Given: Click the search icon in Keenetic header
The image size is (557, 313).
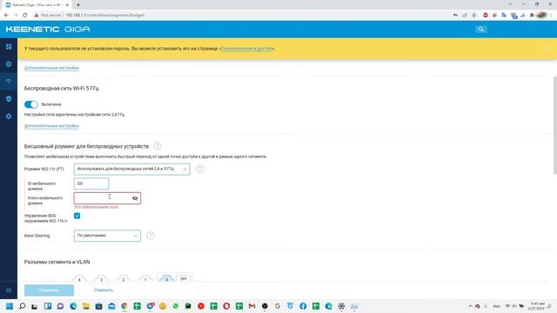Looking at the screenshot, I should (480, 29).
